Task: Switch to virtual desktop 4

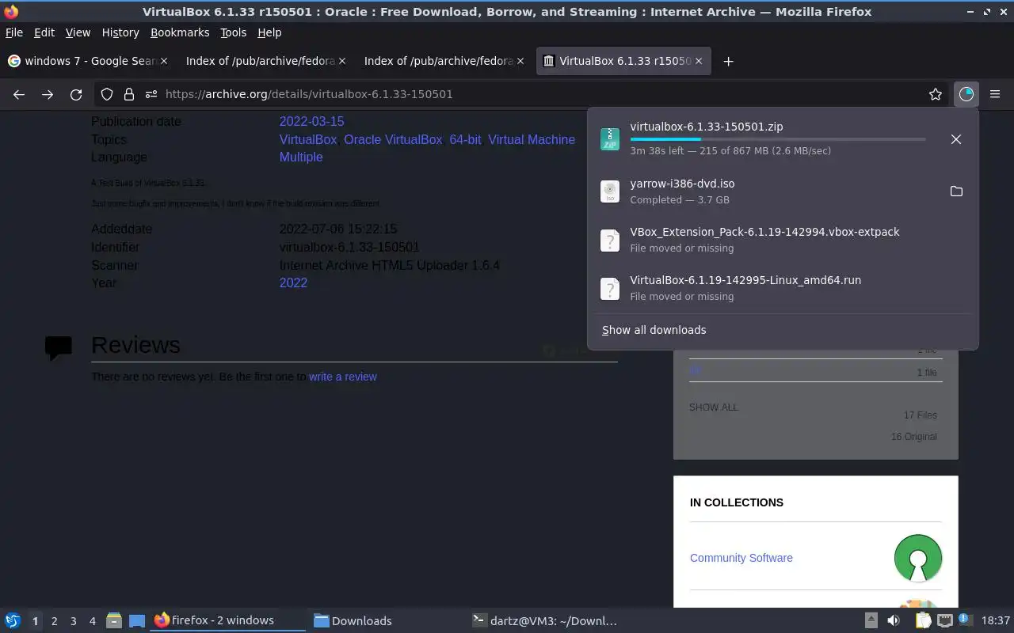Action: pos(92,621)
